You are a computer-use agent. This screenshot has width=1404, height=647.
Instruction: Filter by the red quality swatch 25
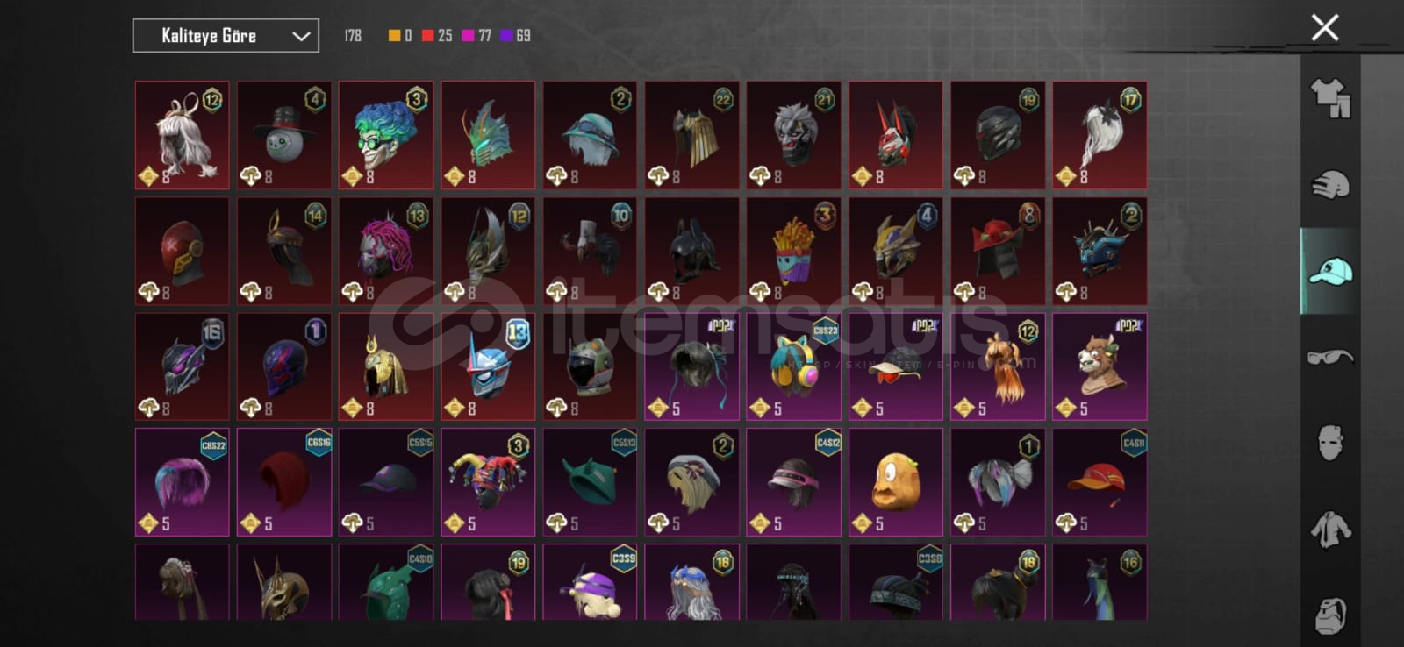tap(437, 35)
